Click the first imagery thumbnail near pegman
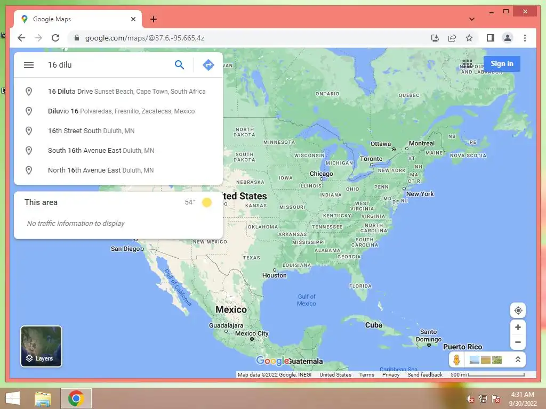The width and height of the screenshot is (546, 409). point(474,359)
